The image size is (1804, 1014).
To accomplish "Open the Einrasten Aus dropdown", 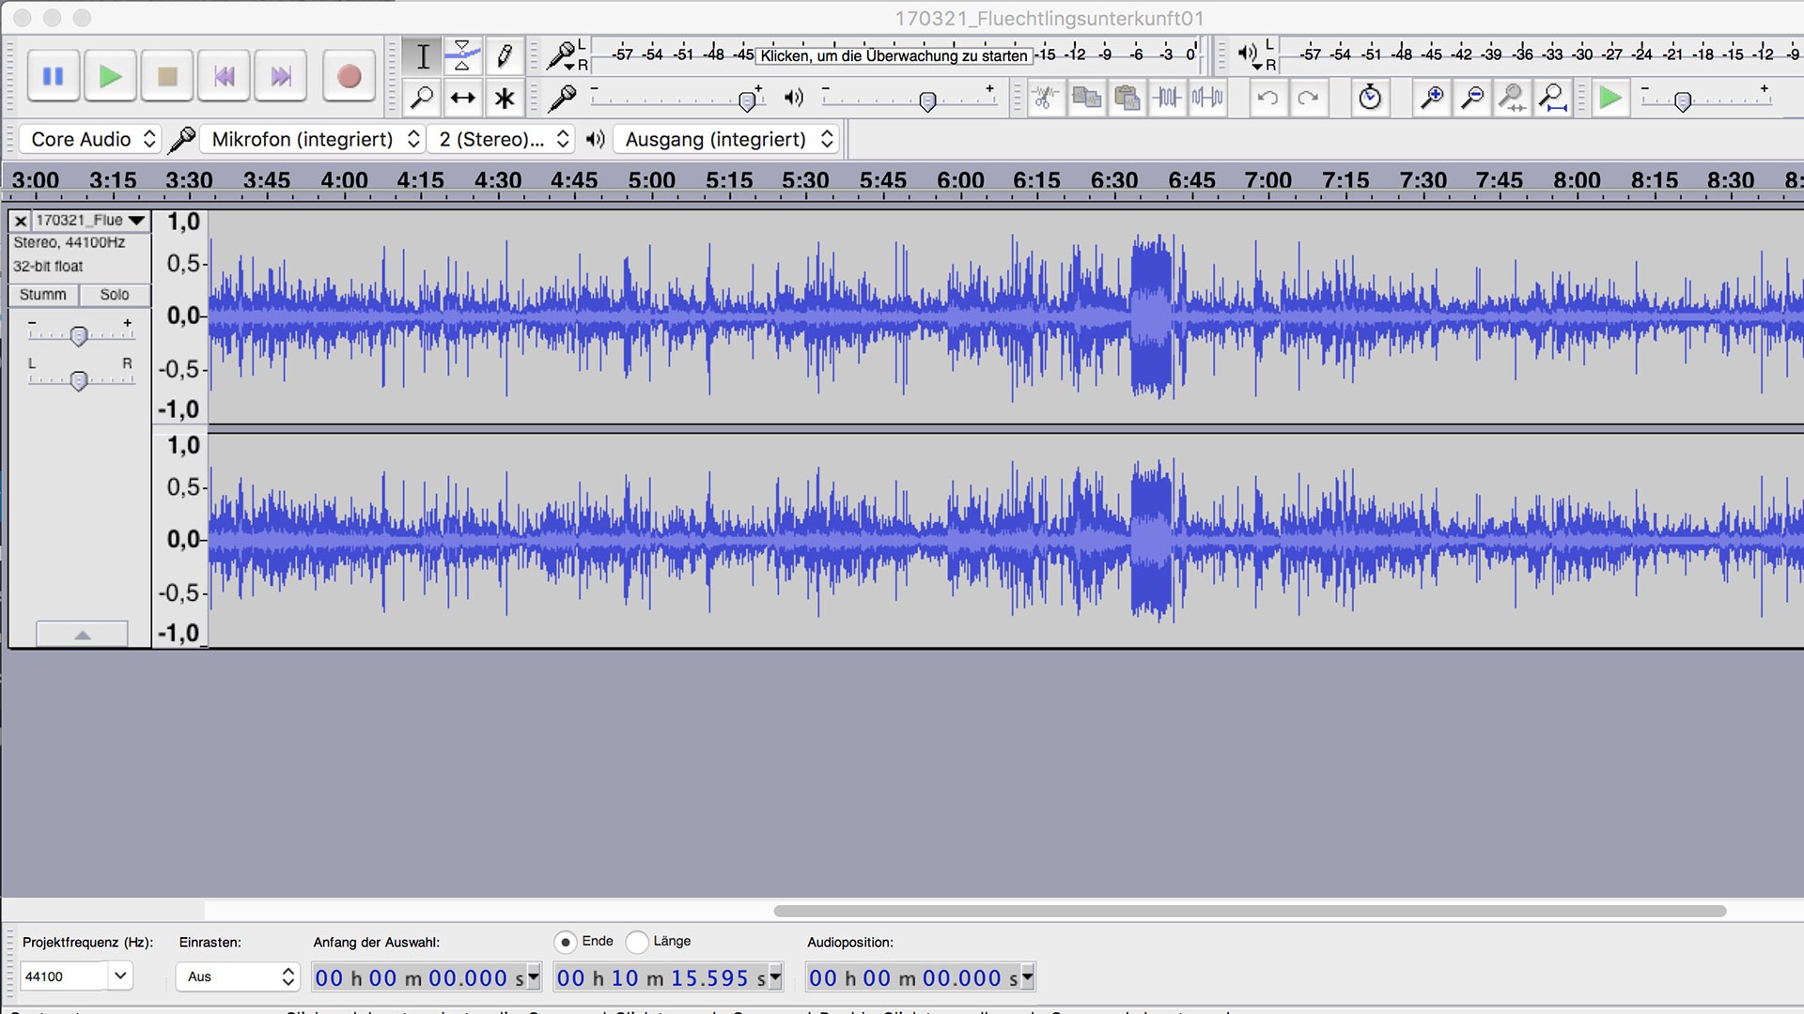I will (x=237, y=976).
